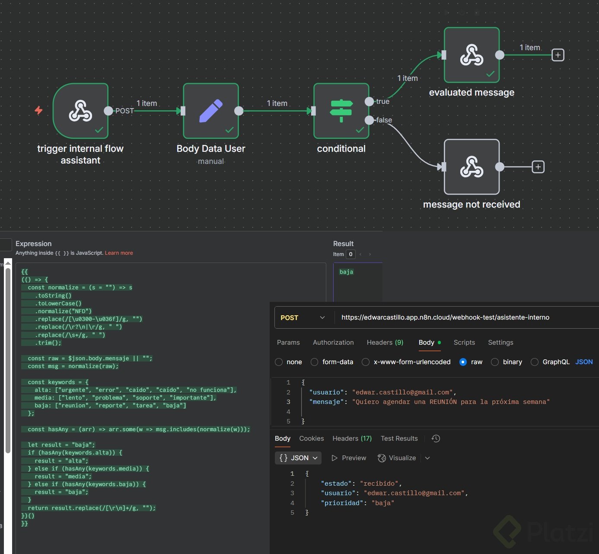The width and height of the screenshot is (599, 554).
Task: Click the Visualize icon in response panel
Action: (x=382, y=458)
